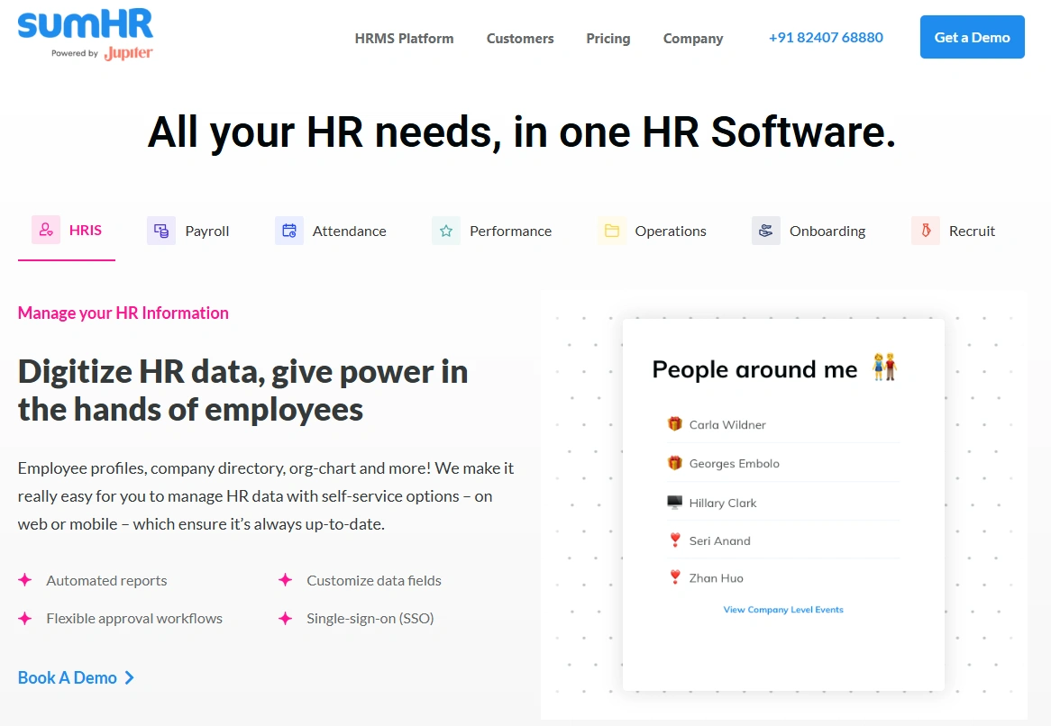Click the sparkle icon beside Single-sign-on (SSO)
The image size is (1051, 726).
pos(285,618)
